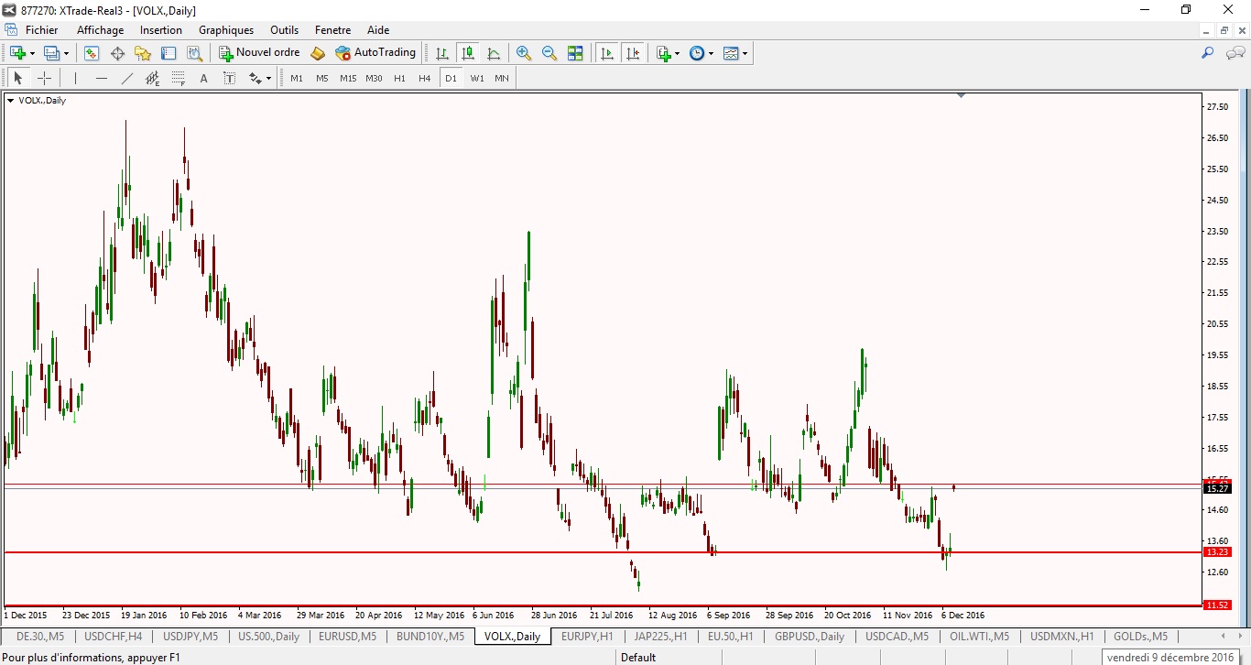Toggle chart Auto Scroll
This screenshot has height=665, width=1251.
pos(606,53)
